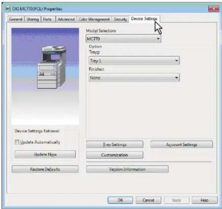Confirm with the OK button
Viewport: 222px width, 209px height.
120,200
